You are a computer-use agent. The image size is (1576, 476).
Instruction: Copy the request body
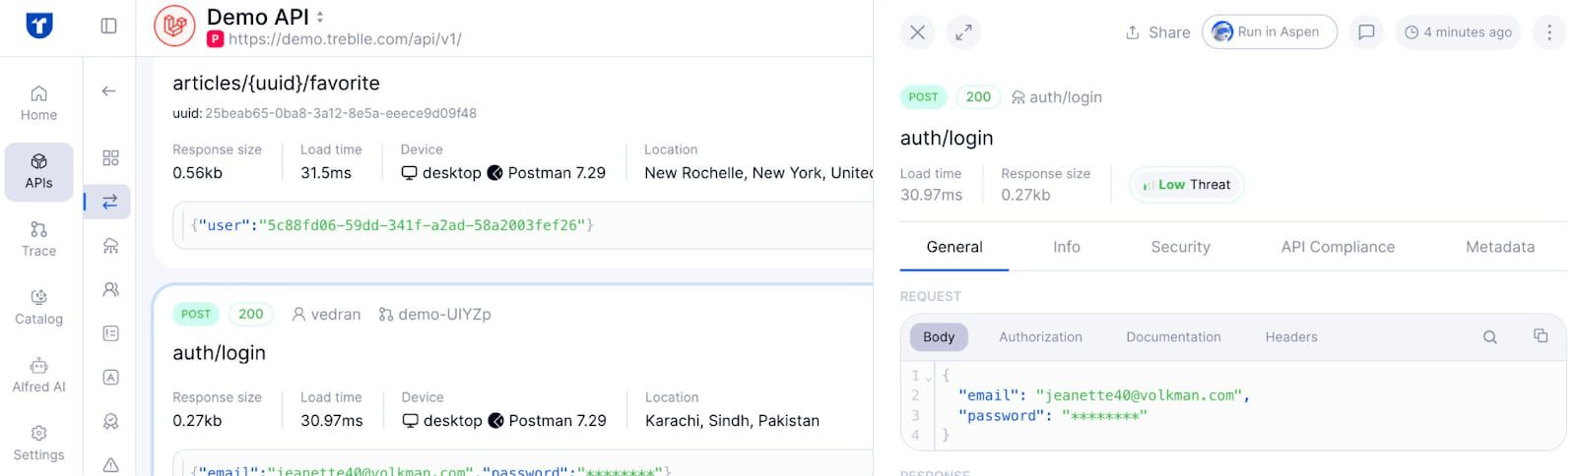[1541, 336]
